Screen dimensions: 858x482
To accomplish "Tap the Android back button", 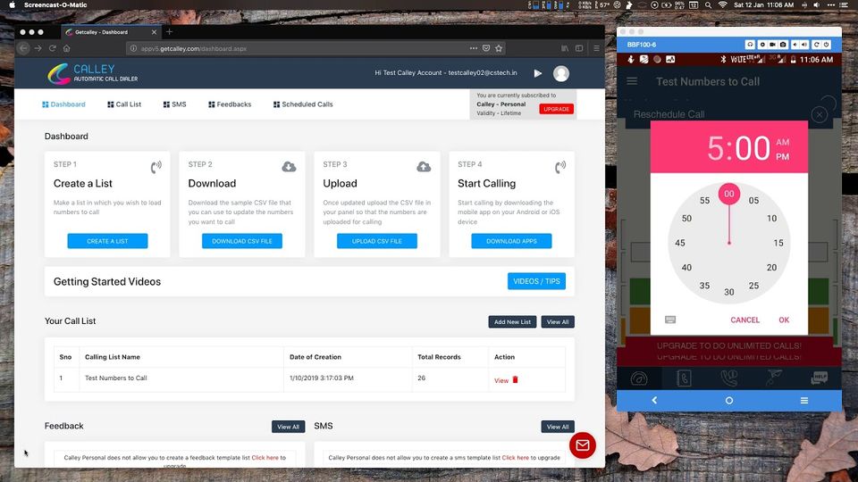I will point(654,401).
